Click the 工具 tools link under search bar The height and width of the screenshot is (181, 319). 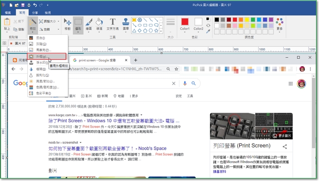190,96
